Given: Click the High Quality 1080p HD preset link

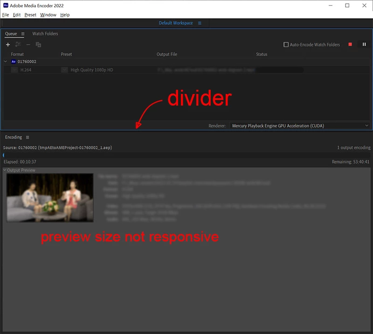Looking at the screenshot, I should [x=92, y=70].
